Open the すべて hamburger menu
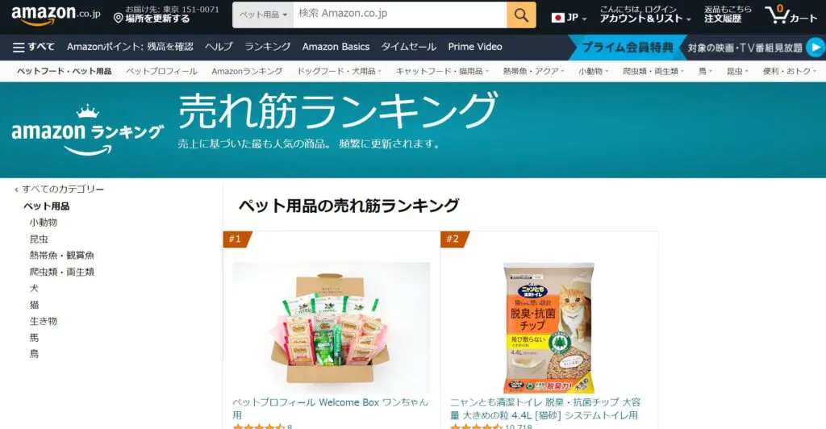Image resolution: width=826 pixels, height=429 pixels. (x=34, y=47)
